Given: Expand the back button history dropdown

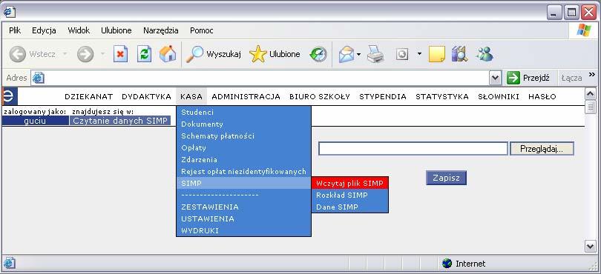Looking at the screenshot, I should coord(65,54).
